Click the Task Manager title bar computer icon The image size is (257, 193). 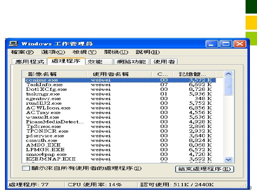14,44
